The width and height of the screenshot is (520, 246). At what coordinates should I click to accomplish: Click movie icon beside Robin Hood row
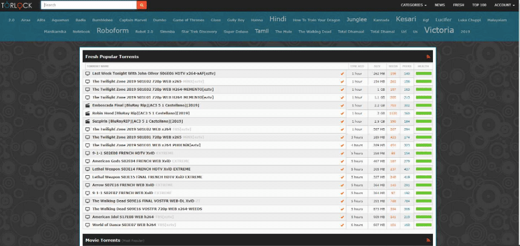pyautogui.click(x=88, y=114)
